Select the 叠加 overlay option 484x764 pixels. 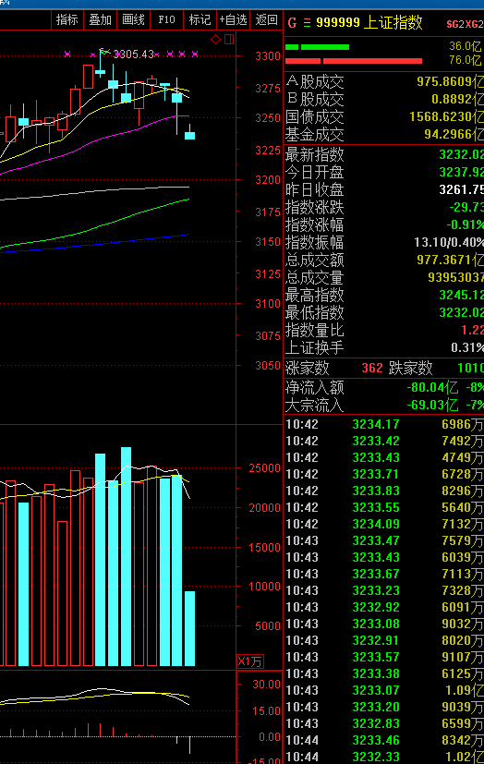101,20
